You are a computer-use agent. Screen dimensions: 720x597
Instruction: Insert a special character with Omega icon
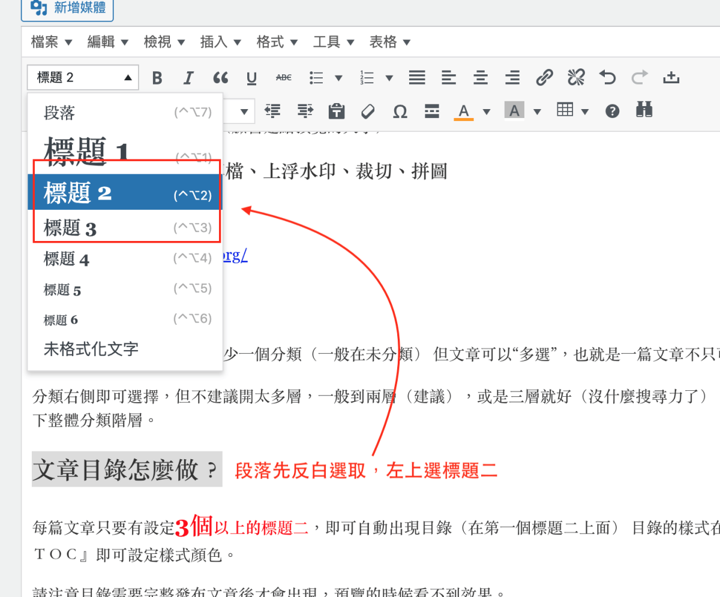(400, 111)
